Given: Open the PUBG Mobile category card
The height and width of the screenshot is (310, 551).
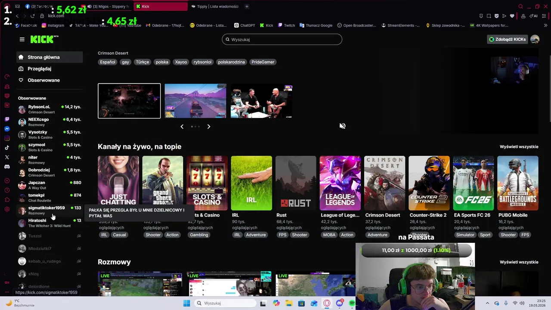Looking at the screenshot, I should coord(517,183).
